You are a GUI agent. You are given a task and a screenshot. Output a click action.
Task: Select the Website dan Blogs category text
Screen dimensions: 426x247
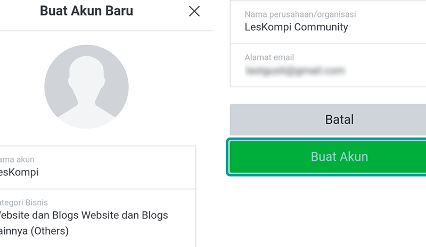(83, 215)
